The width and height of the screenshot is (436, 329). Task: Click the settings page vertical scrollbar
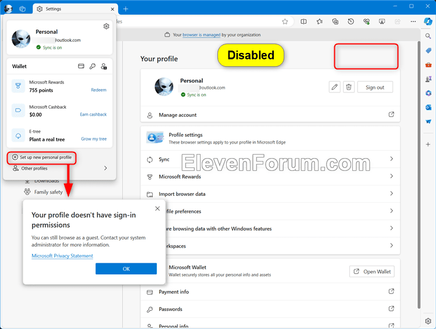tap(419, 174)
